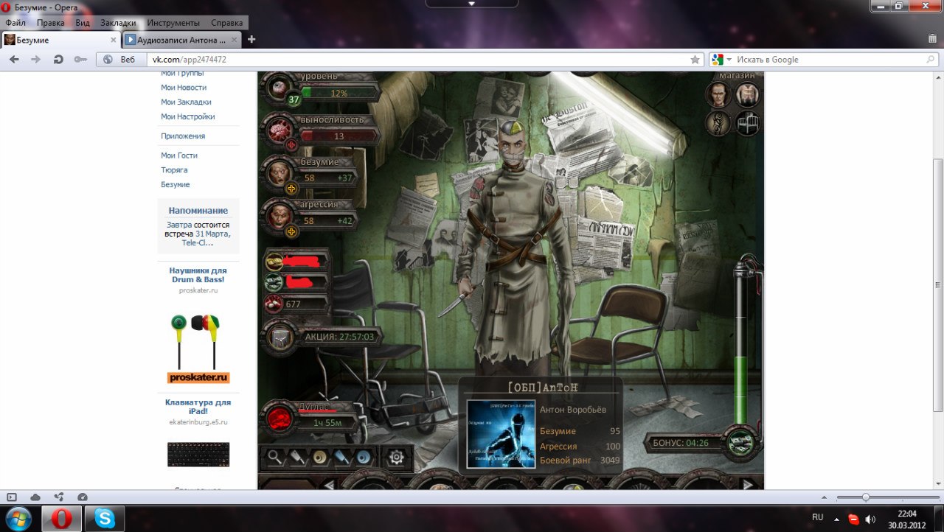Open the Безумие sidebar link

[x=176, y=185]
